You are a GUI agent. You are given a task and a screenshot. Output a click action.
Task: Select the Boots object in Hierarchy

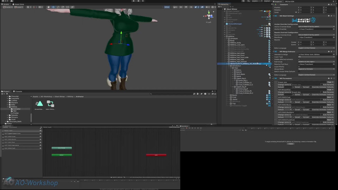[x=234, y=95]
